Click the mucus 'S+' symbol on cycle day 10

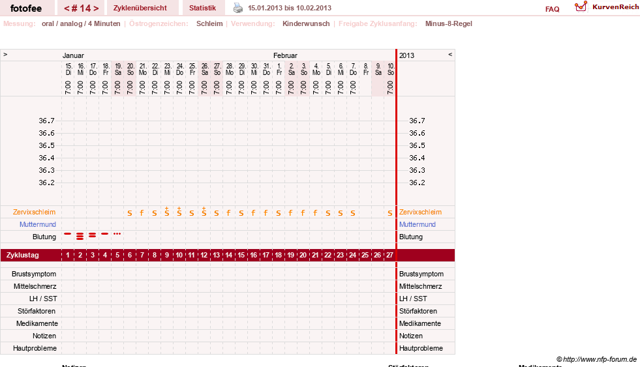click(x=179, y=211)
